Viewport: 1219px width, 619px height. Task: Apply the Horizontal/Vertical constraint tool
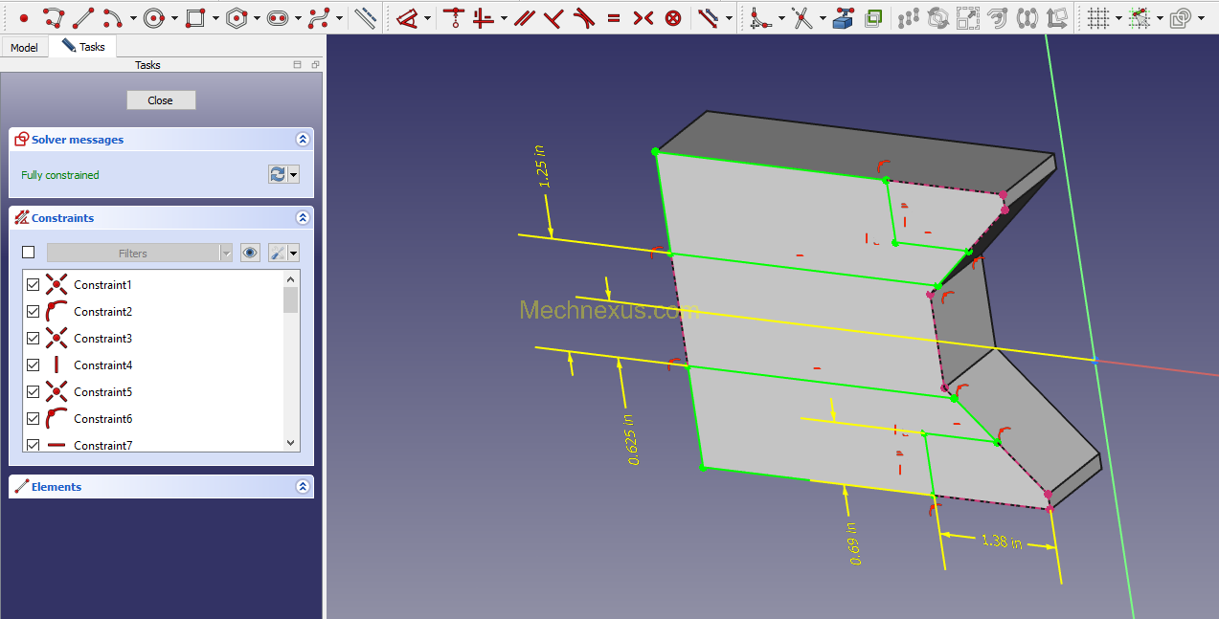point(485,17)
